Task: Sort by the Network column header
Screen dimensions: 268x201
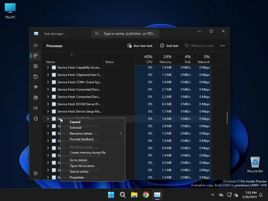Action: (x=202, y=59)
